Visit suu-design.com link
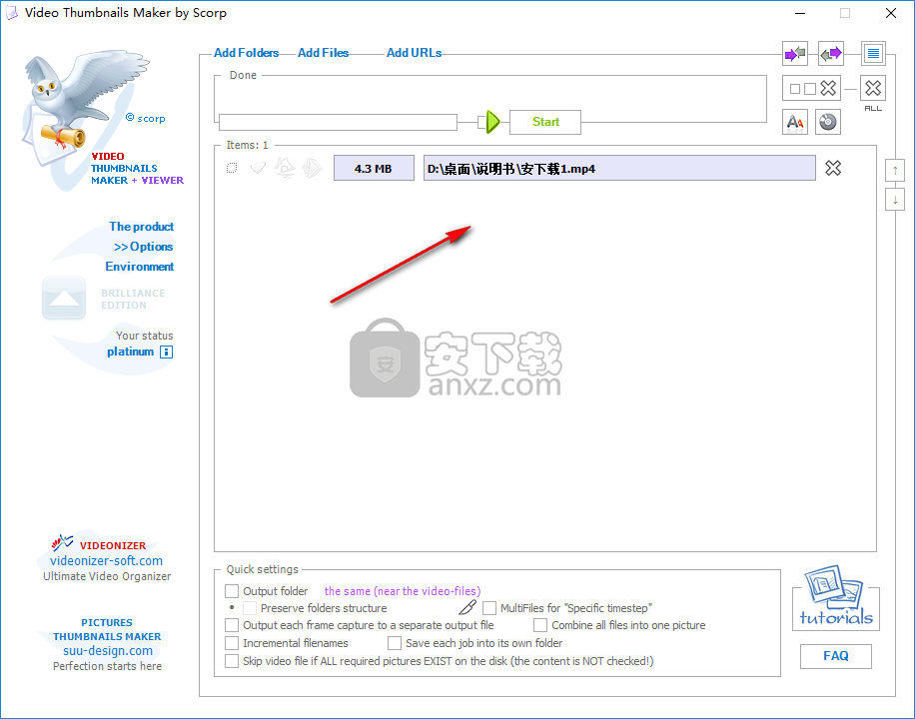 (x=108, y=651)
